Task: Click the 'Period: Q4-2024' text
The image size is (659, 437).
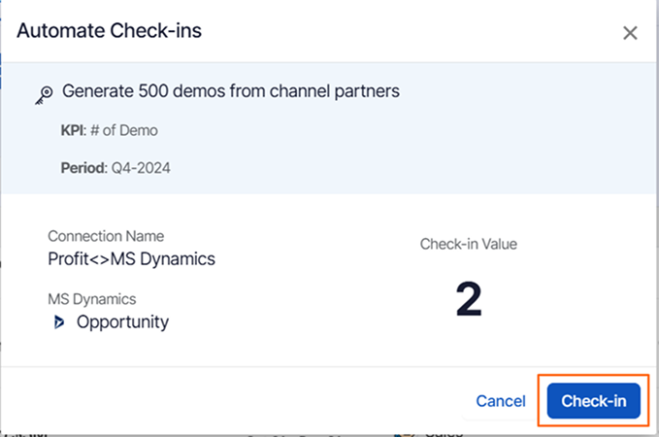Action: 115,168
